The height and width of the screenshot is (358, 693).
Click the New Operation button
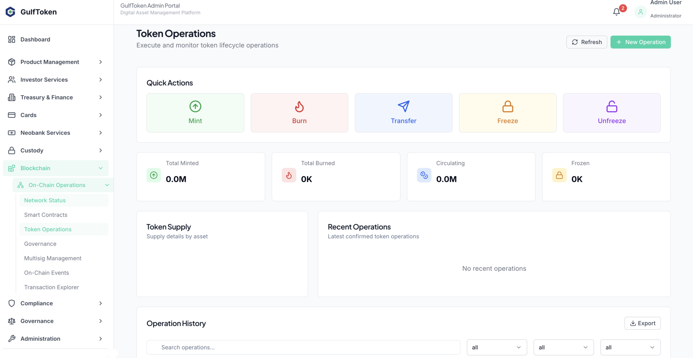click(640, 42)
